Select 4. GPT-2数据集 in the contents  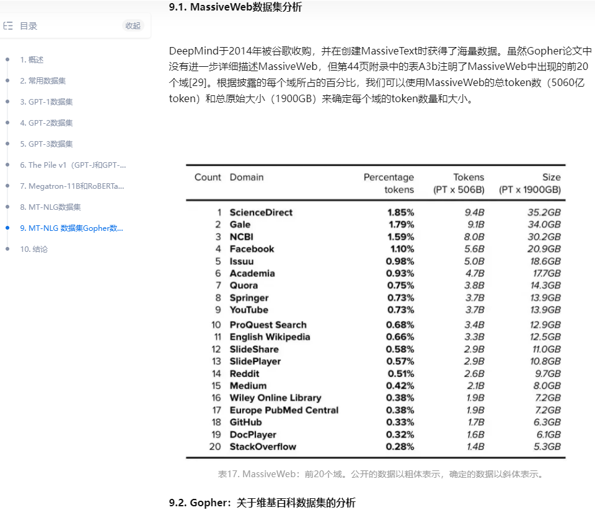[x=46, y=123]
